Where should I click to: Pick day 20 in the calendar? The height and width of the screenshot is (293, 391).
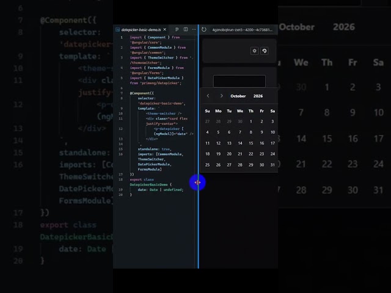[229, 154]
